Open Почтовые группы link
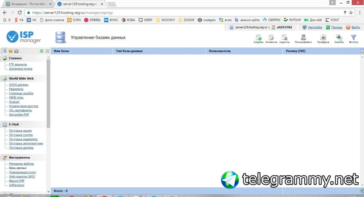Viewport: 364px width, 197px height. 21,135
